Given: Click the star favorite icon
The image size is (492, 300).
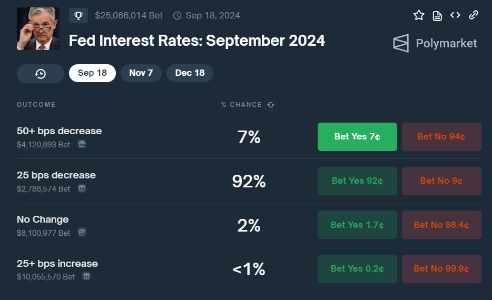Looking at the screenshot, I should click(419, 15).
